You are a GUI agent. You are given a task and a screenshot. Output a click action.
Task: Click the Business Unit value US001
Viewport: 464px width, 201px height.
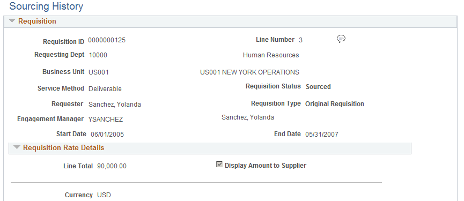[99, 72]
